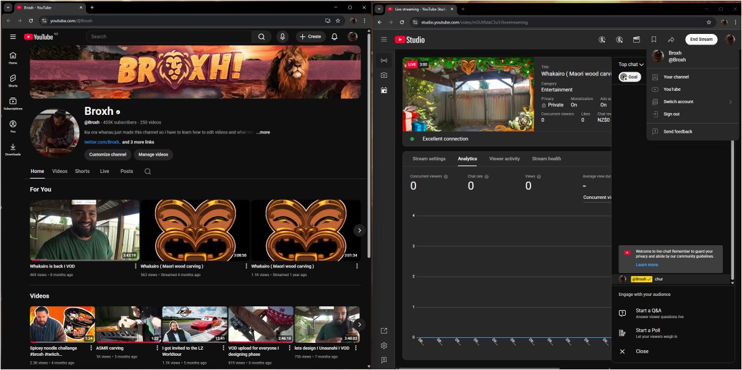Reload the YouTube Studio page

(x=402, y=22)
